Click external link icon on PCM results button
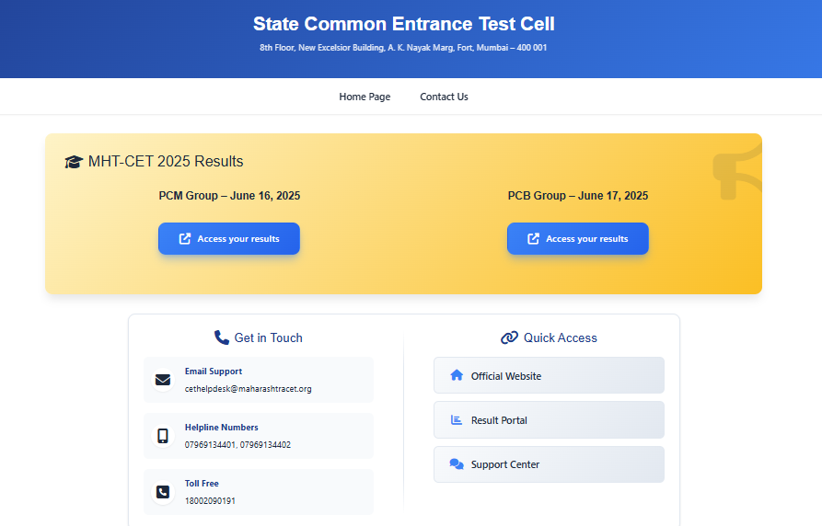Viewport: 822px width, 526px height. [x=184, y=239]
